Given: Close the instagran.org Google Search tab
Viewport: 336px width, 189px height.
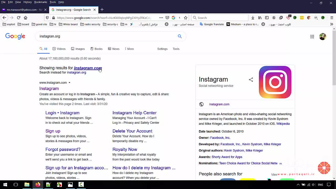Looking at the screenshot, I should tap(94, 10).
